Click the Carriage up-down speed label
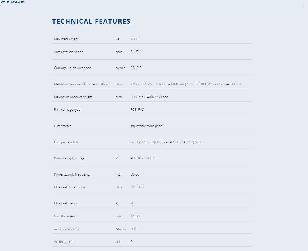308x251 pixels. (x=73, y=68)
